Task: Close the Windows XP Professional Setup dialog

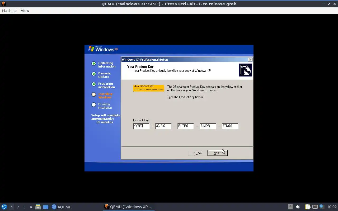Action: (250, 60)
